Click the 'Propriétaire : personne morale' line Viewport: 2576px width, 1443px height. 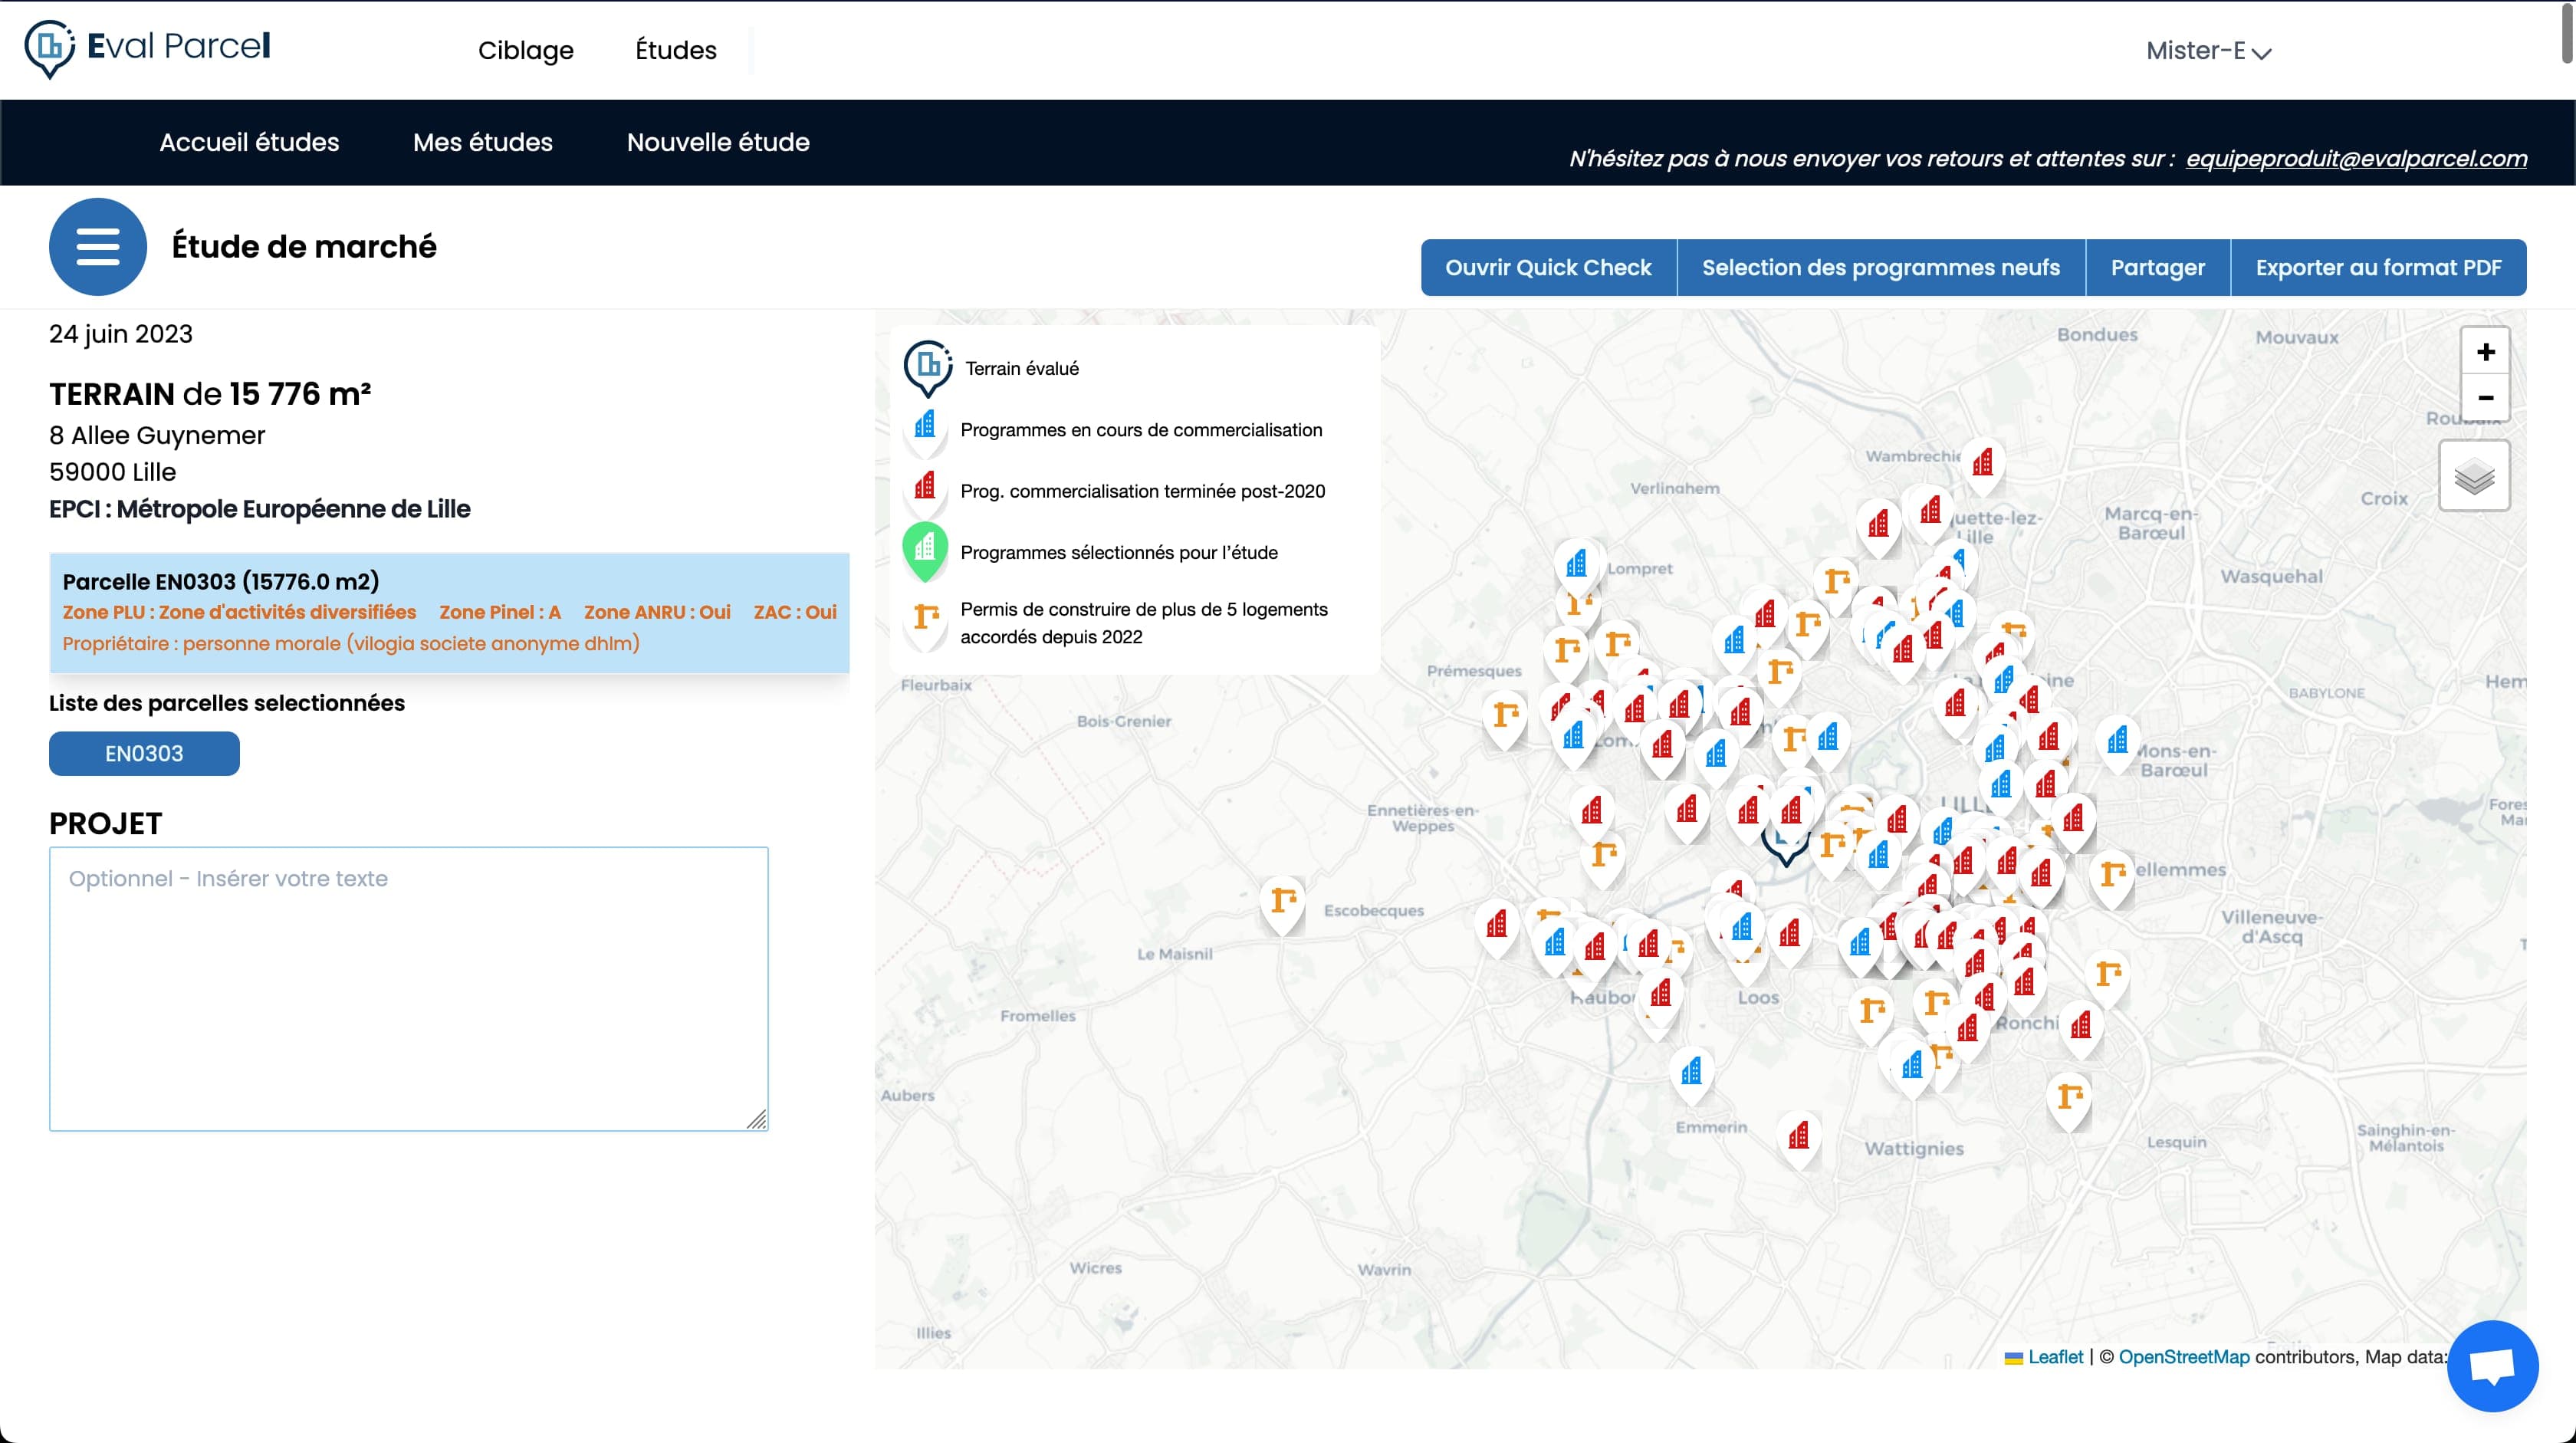(x=351, y=643)
